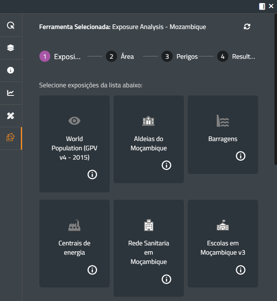This screenshot has height=301, width=277.
Task: Select the cursor identify tool in sidebar
Action: (10, 26)
